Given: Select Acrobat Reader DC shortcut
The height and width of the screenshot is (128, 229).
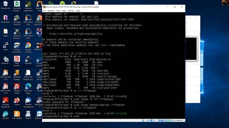Looking at the screenshot, I should click(6, 102).
